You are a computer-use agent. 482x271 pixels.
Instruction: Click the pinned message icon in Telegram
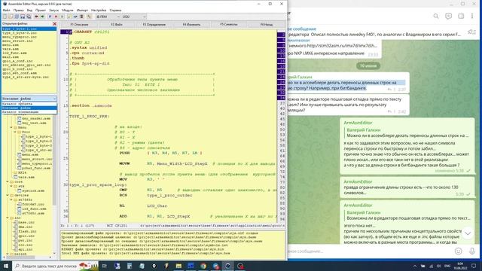[471, 32]
